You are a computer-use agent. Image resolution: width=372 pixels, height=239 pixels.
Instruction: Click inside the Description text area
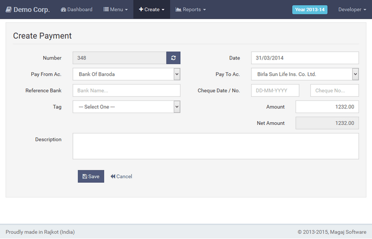[x=215, y=146]
